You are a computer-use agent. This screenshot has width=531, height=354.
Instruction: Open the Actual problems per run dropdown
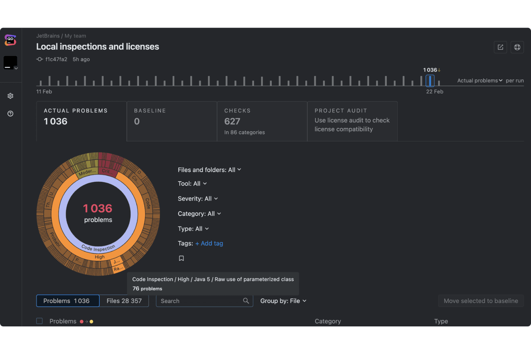click(480, 81)
